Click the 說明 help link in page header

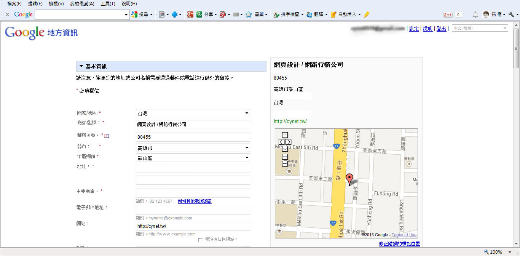427,29
